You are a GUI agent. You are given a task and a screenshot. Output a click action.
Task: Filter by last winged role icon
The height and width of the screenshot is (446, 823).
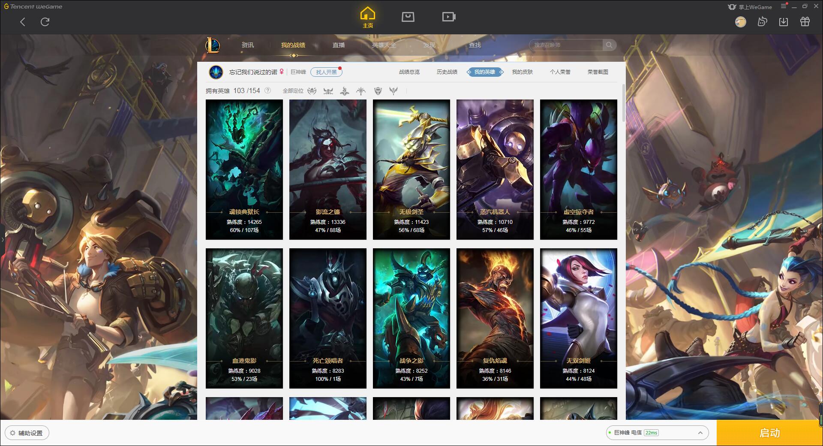click(x=393, y=91)
